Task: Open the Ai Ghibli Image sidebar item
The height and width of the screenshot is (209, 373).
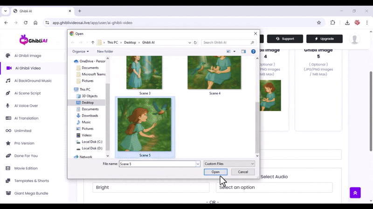Action: [28, 56]
